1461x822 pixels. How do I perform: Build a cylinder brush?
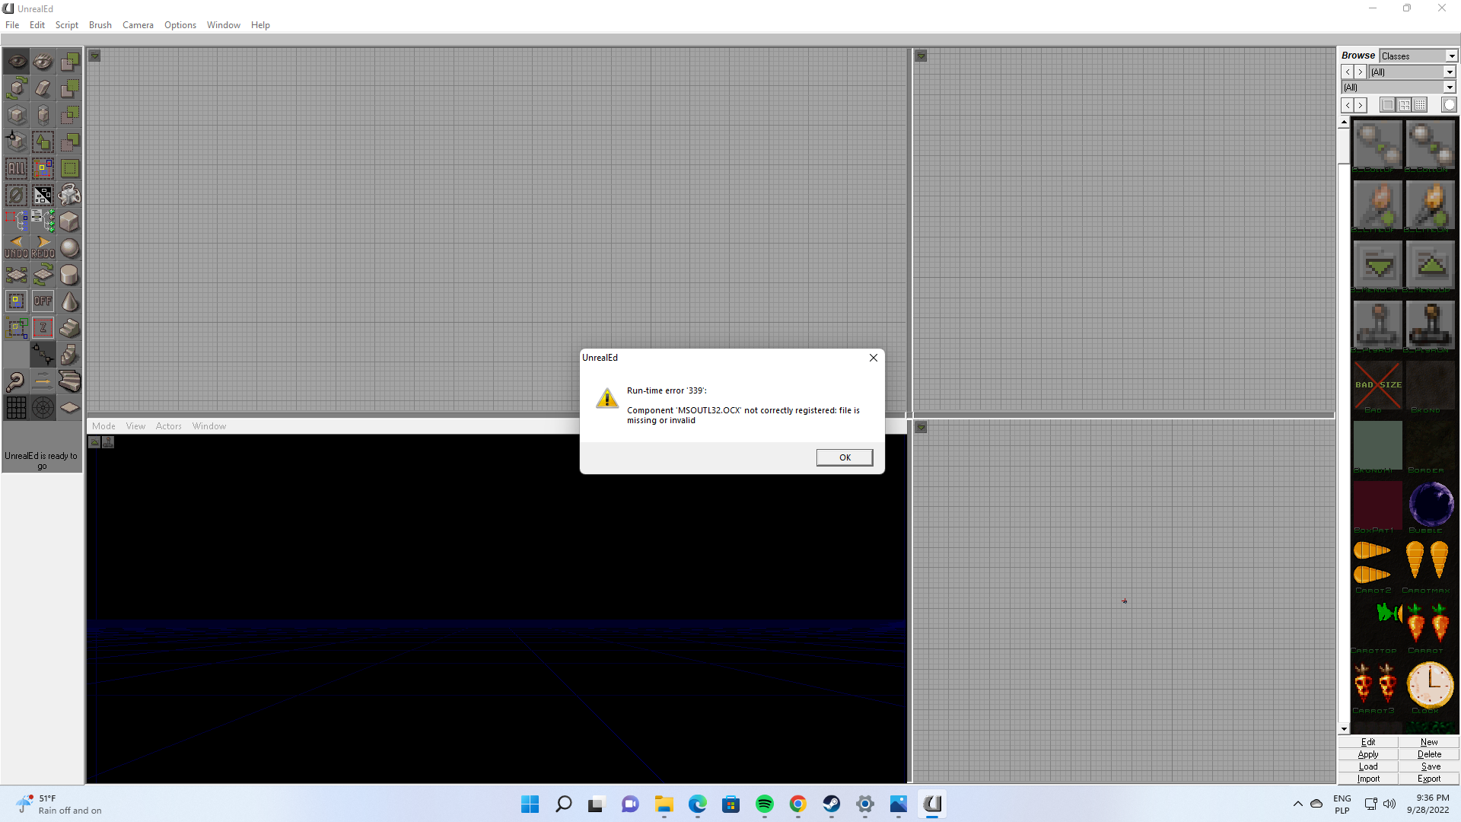coord(70,275)
